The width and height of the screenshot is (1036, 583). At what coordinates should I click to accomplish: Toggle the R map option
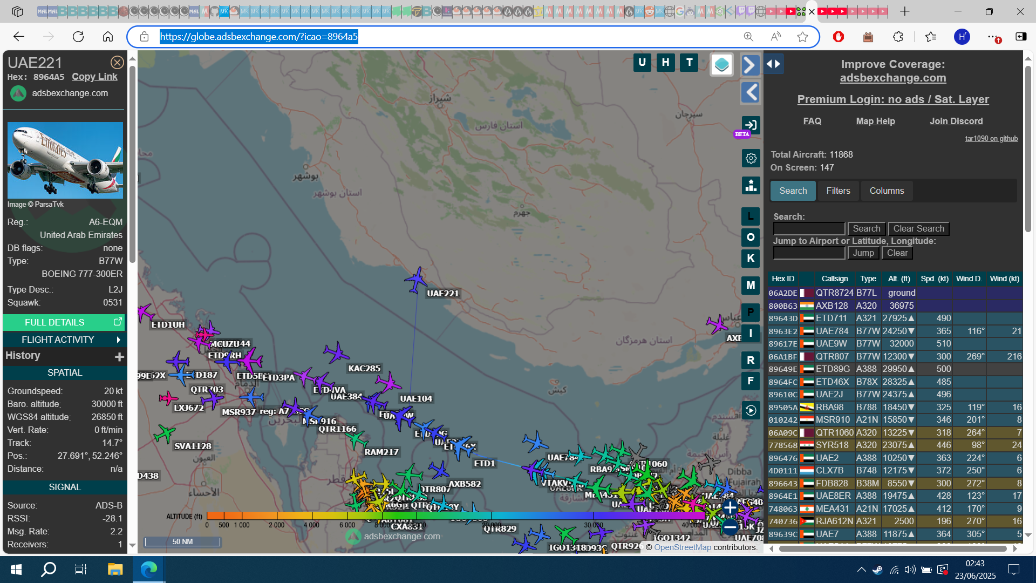[x=751, y=361]
